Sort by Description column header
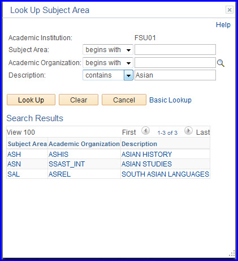Viewport: 238px width, 261px height. [x=139, y=144]
